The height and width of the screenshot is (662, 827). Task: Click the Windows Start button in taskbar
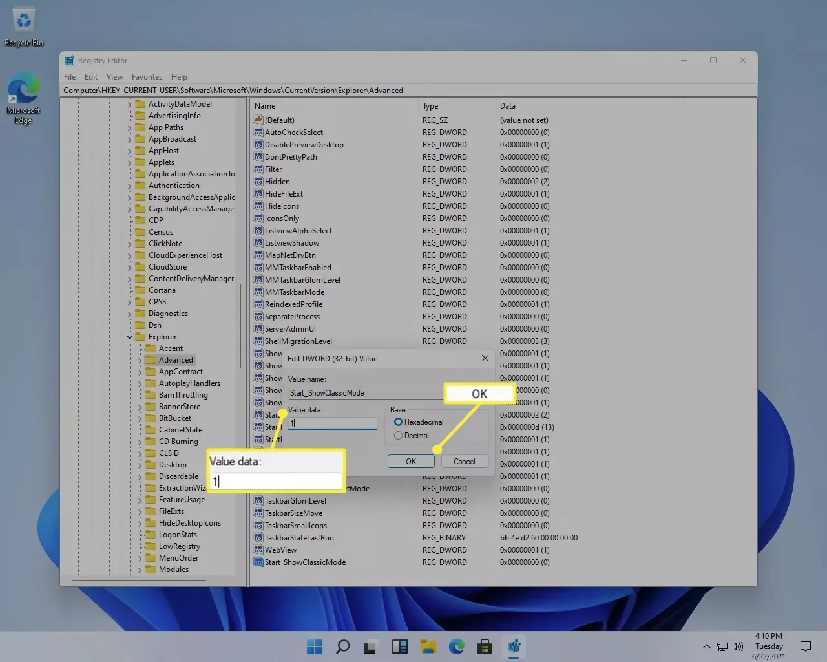(x=315, y=646)
